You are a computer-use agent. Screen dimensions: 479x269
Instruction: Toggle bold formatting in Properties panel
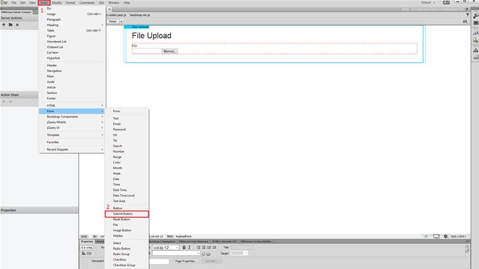click(184, 248)
